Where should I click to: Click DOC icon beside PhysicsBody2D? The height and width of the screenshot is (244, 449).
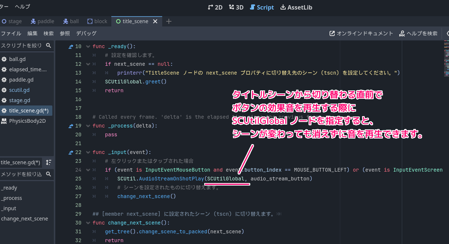tap(4, 121)
